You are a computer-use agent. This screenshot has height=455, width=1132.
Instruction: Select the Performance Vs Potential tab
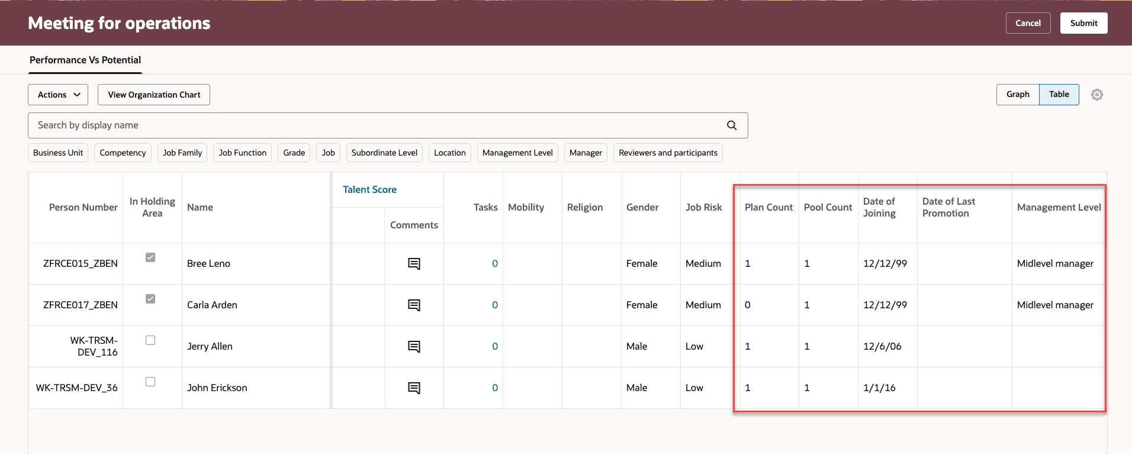coord(85,60)
